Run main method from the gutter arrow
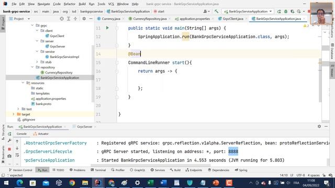Viewport: 335px width, 188px height. tap(107, 28)
